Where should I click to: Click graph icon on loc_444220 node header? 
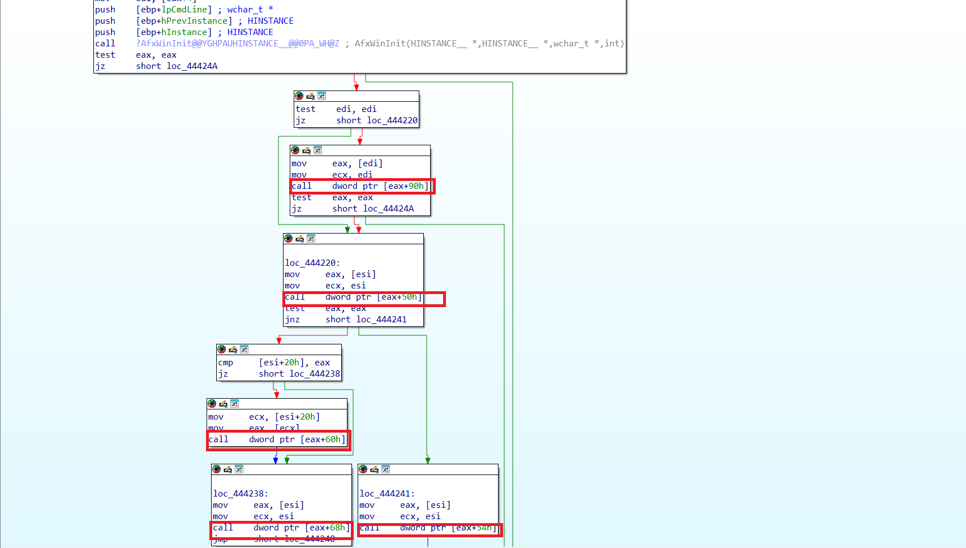click(311, 239)
